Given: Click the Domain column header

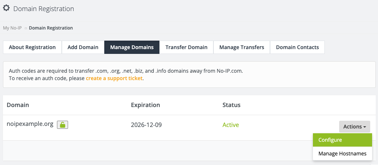Looking at the screenshot, I should pos(18,105).
